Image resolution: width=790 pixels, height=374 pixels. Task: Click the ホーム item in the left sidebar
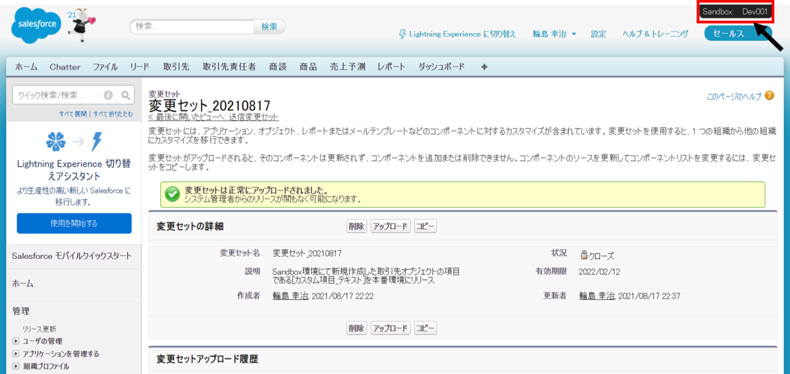tap(22, 283)
